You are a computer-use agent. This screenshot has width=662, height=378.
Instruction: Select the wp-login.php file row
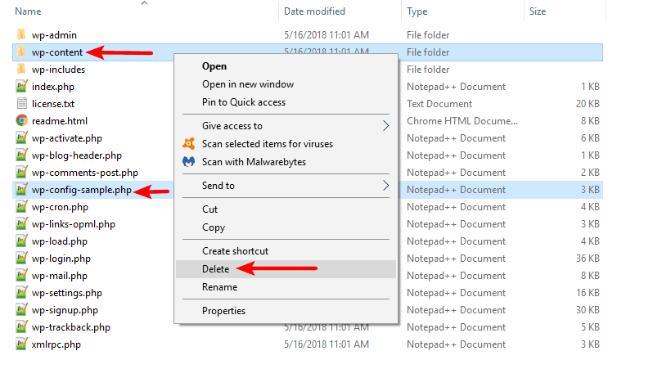click(308, 259)
